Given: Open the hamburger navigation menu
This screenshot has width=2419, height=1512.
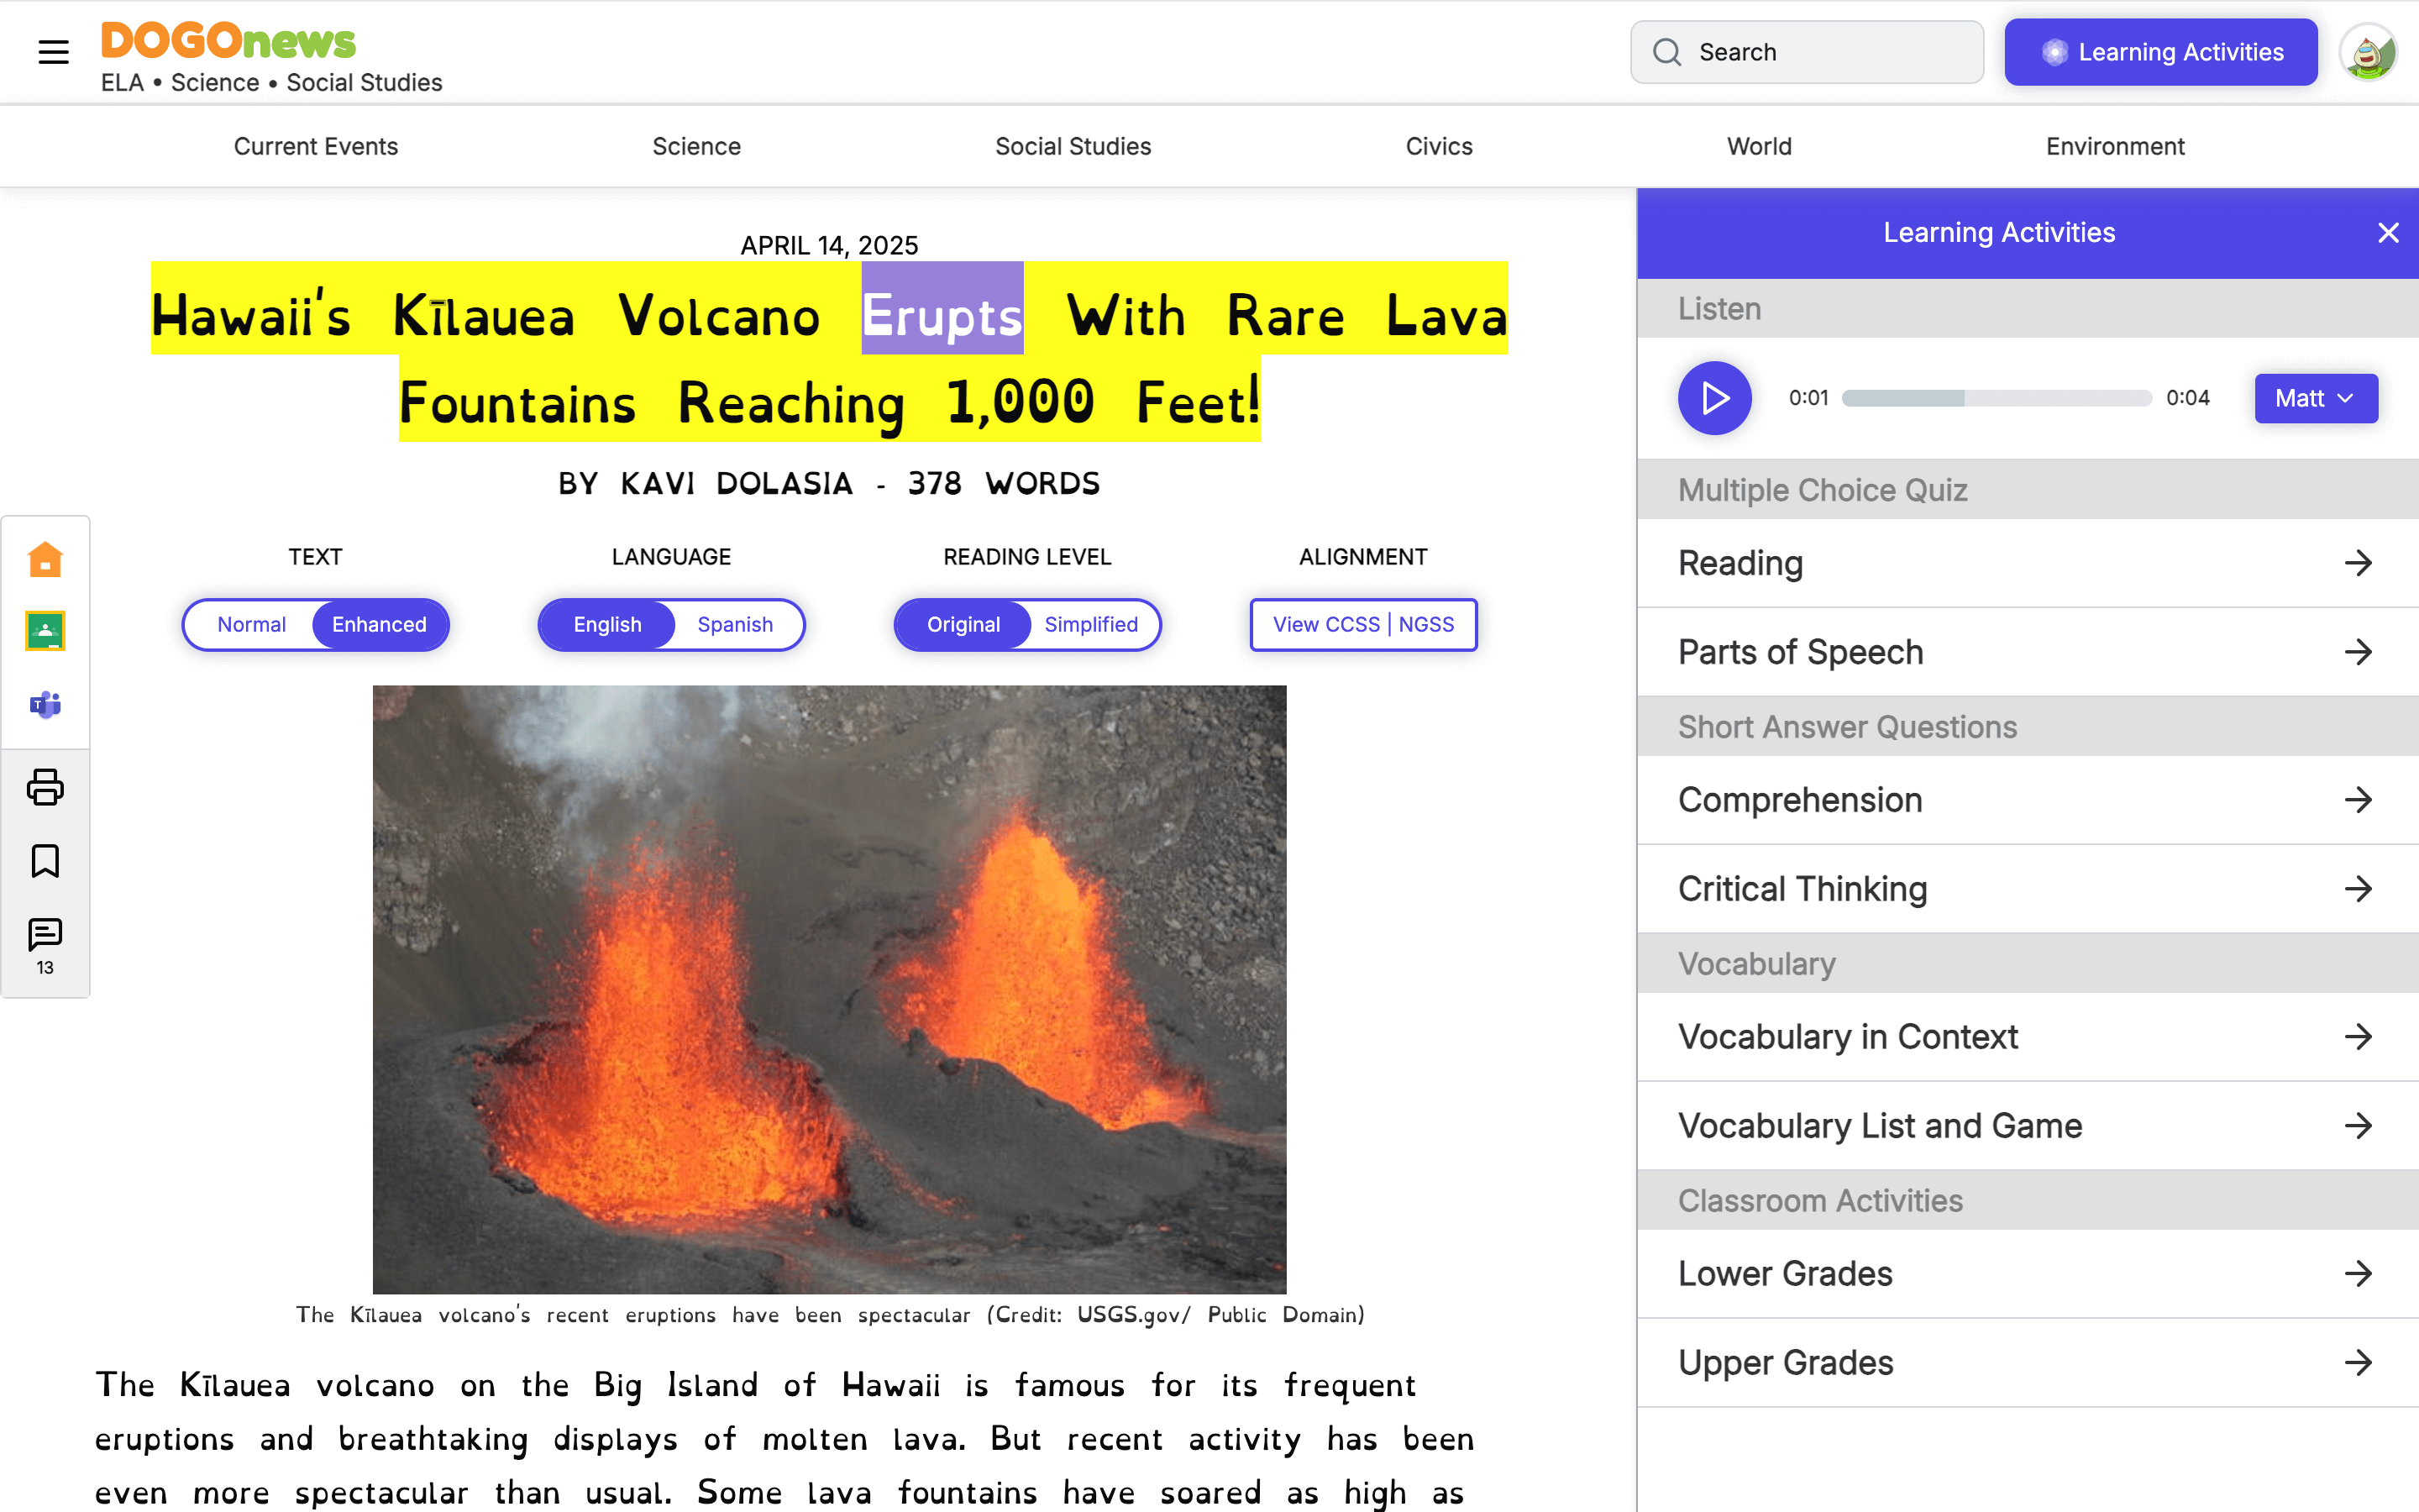Looking at the screenshot, I should click(52, 52).
